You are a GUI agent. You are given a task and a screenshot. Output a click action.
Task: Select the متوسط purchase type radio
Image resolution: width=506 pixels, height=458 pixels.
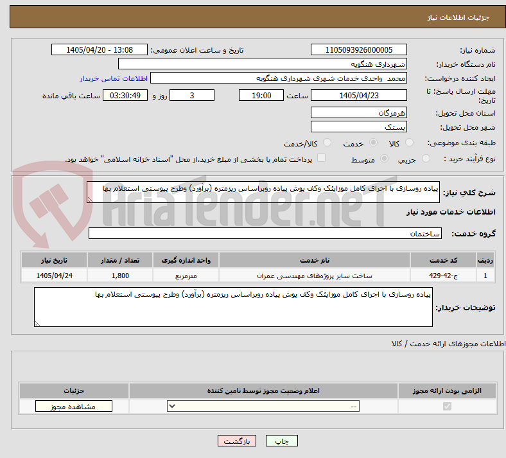click(384, 159)
